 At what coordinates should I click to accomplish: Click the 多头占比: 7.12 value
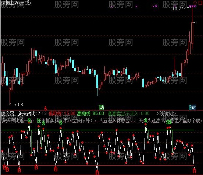(x=32, y=113)
